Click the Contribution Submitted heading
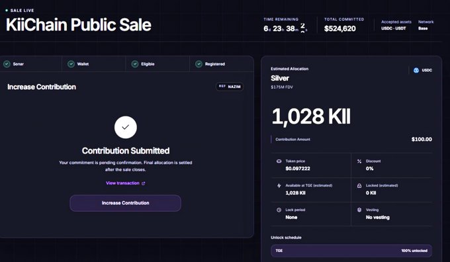 coord(126,151)
